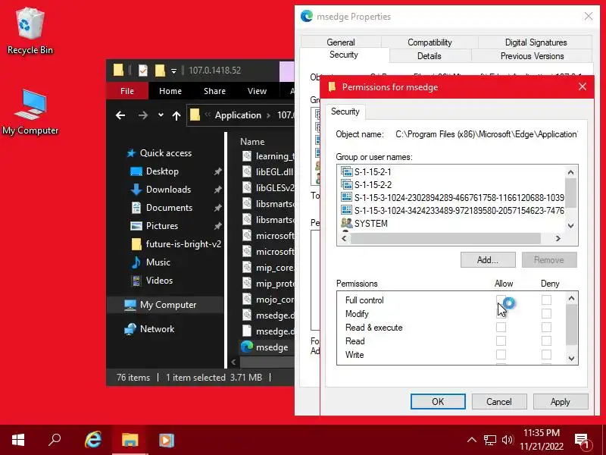
Task: Switch to the General properties tab
Action: click(340, 42)
